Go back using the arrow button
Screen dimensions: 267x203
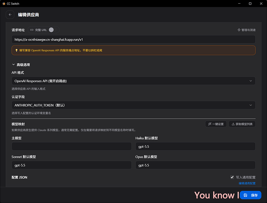click(x=10, y=15)
